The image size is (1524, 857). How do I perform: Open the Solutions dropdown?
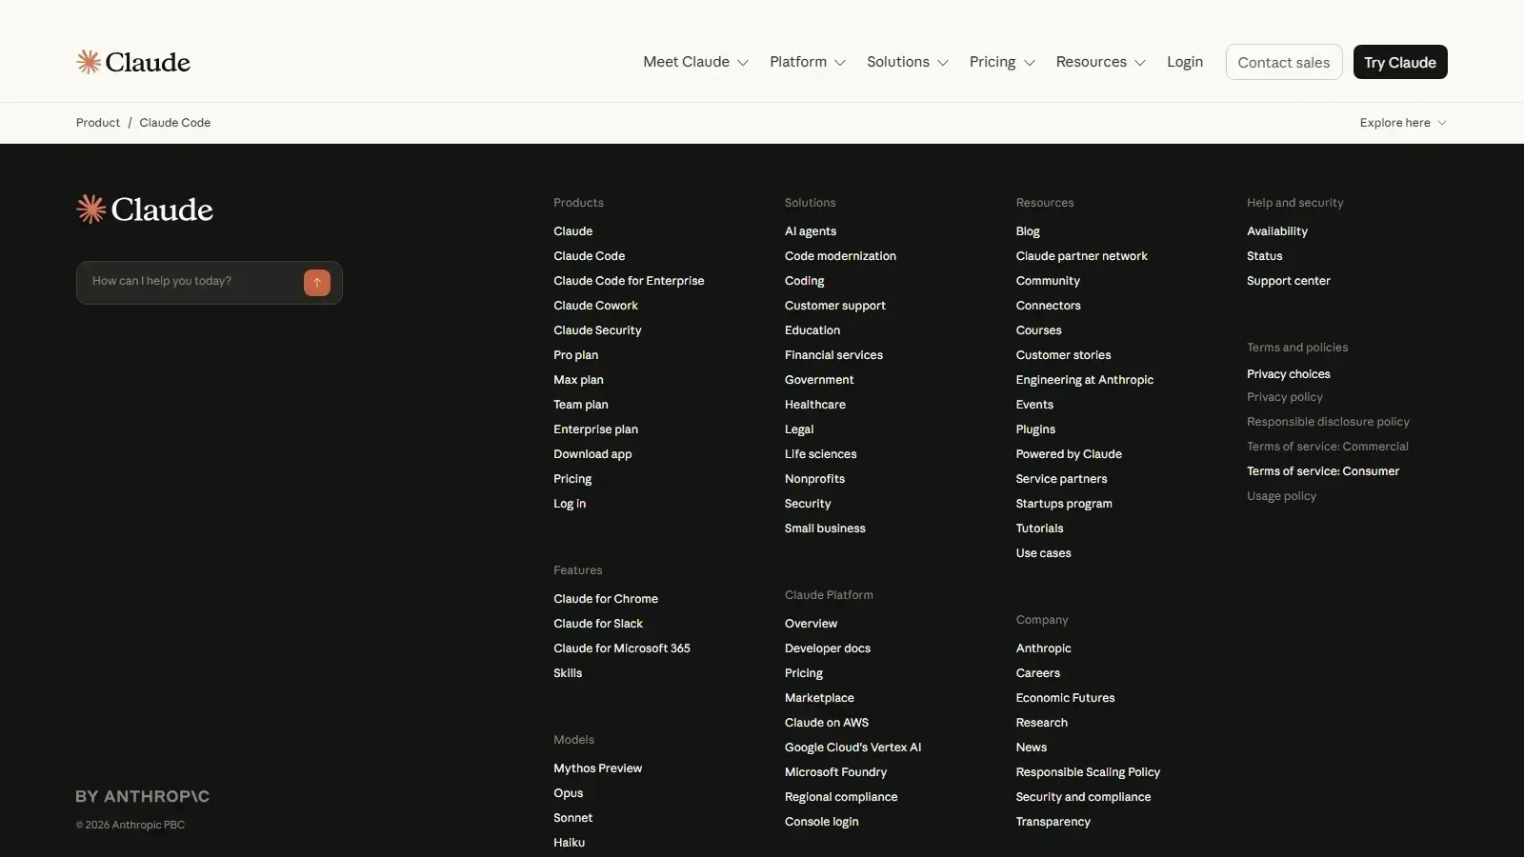point(907,62)
